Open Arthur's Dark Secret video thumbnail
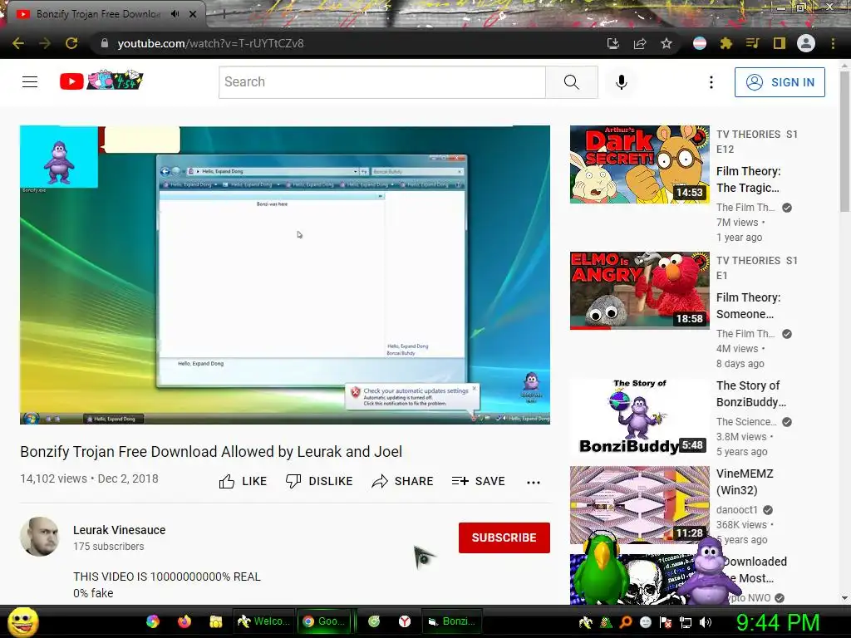 tap(639, 164)
